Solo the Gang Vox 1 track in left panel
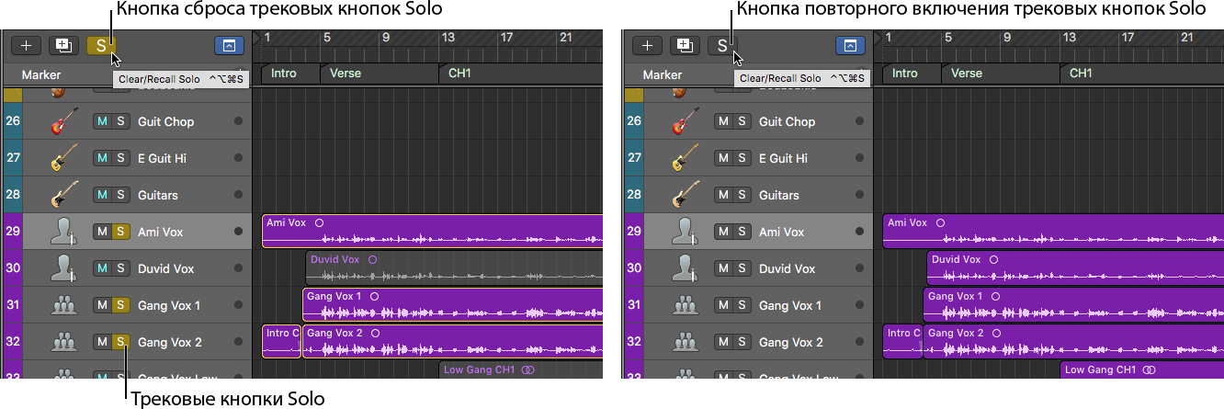This screenshot has height=409, width=1224. (119, 305)
